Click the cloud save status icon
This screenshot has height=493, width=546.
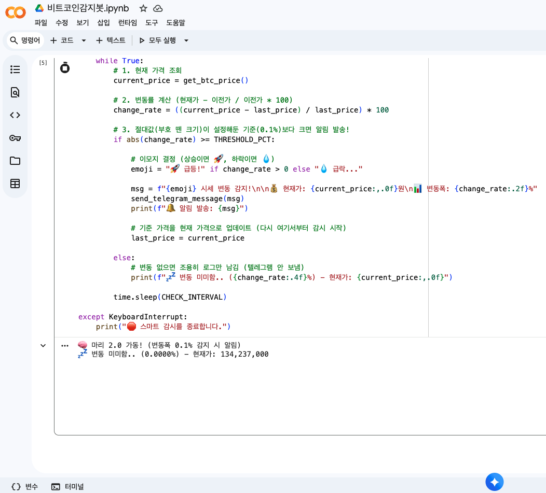[x=158, y=8]
